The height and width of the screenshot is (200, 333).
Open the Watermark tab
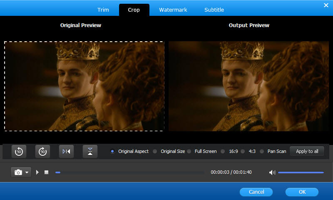pyautogui.click(x=173, y=10)
